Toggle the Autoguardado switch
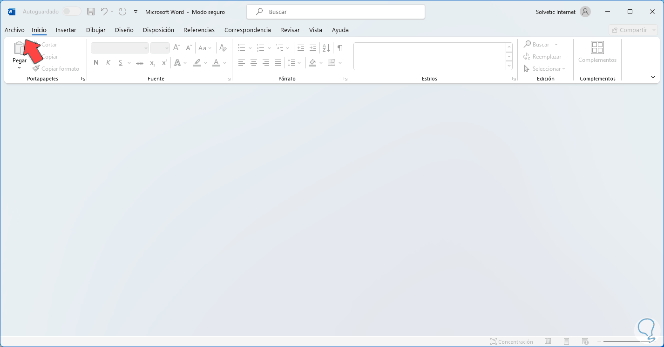Image resolution: width=664 pixels, height=347 pixels. tap(72, 12)
